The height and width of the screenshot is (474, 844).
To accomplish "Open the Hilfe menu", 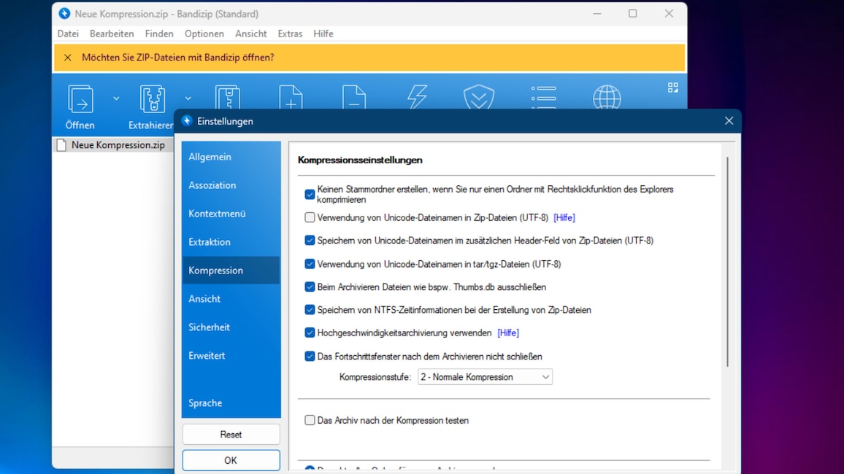I will (323, 34).
